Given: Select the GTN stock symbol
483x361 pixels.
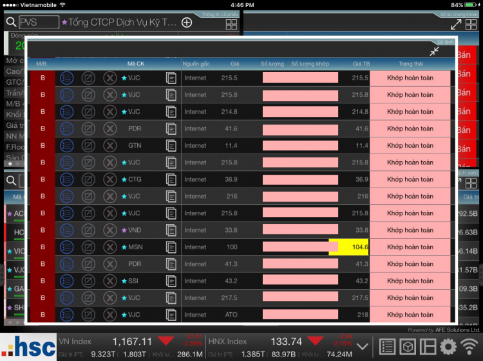Looking at the screenshot, I should [135, 146].
